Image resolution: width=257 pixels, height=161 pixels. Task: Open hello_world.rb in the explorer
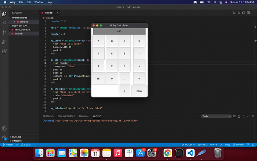pyautogui.click(x=22, y=30)
